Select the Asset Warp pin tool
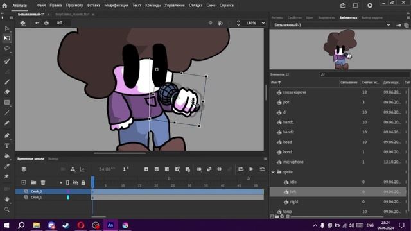This screenshot has width=411, height=231. point(7,176)
